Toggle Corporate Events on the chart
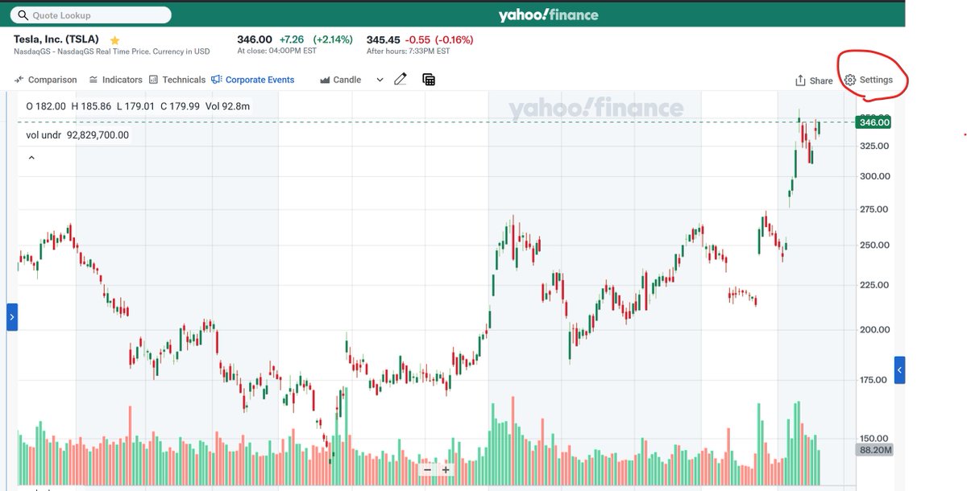 pyautogui.click(x=253, y=80)
